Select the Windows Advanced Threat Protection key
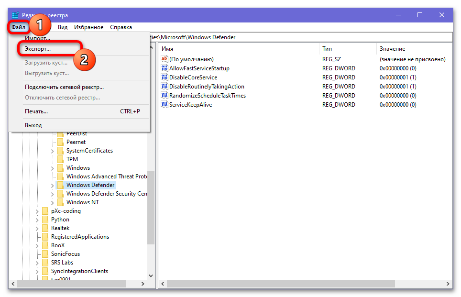461x297 pixels. tap(107, 176)
